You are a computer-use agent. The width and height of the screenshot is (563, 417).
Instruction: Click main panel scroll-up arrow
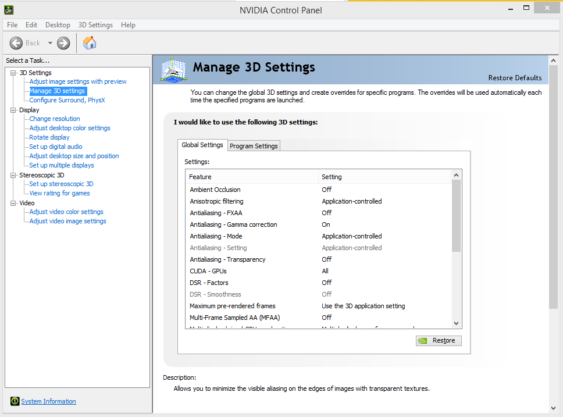pyautogui.click(x=553, y=60)
